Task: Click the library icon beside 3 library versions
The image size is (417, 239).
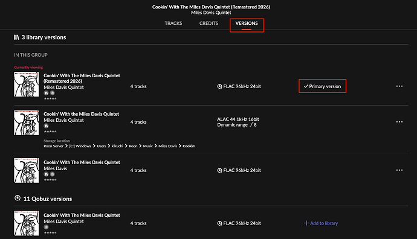Action: [16, 37]
